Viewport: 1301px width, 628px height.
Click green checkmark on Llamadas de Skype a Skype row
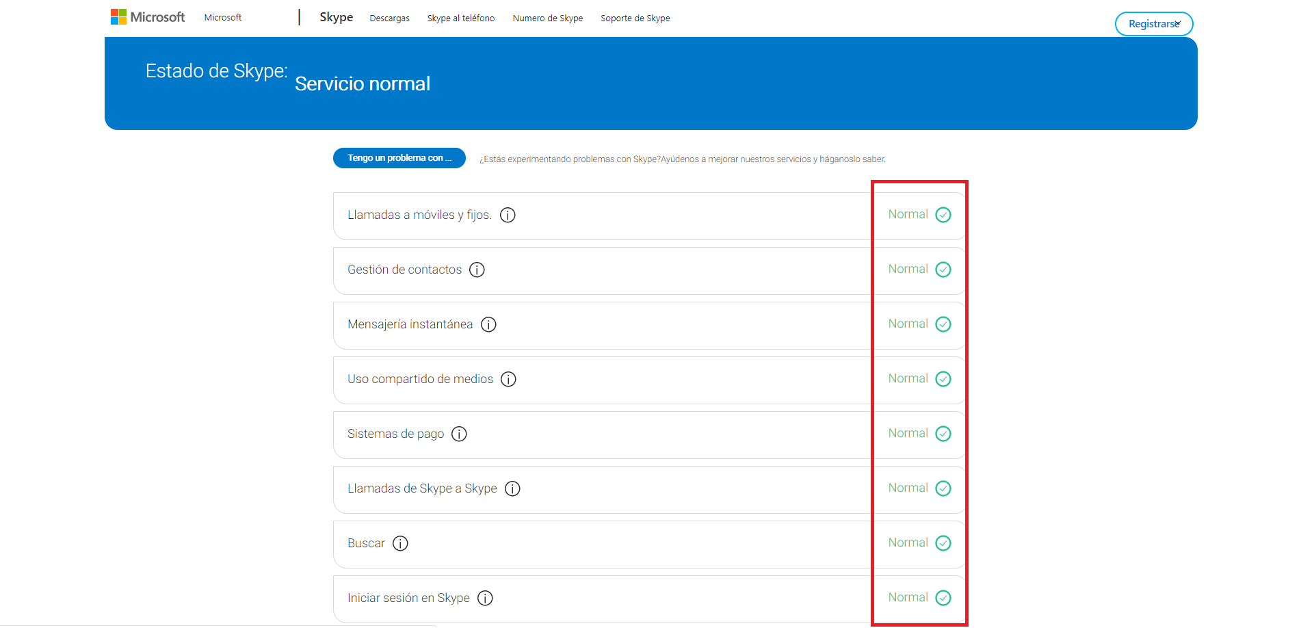click(943, 488)
